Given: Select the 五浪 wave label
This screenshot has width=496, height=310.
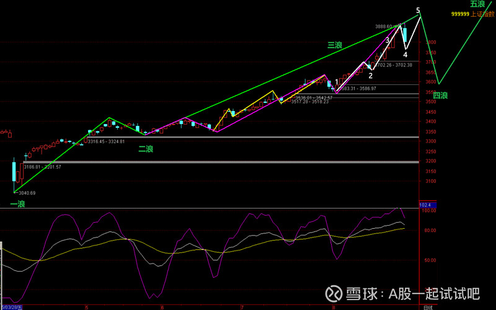Looking at the screenshot, I should coord(477,4).
